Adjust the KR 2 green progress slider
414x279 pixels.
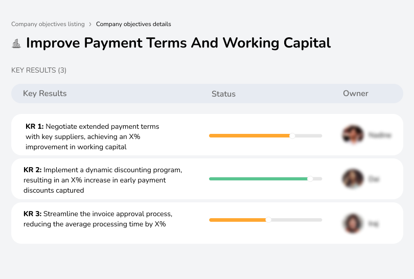(310, 179)
